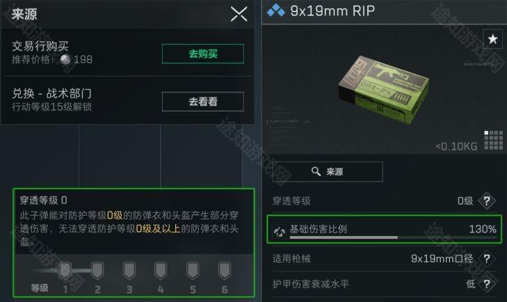The image size is (507, 302).
Task: Open the 来源 source search button
Action: pyautogui.click(x=328, y=172)
